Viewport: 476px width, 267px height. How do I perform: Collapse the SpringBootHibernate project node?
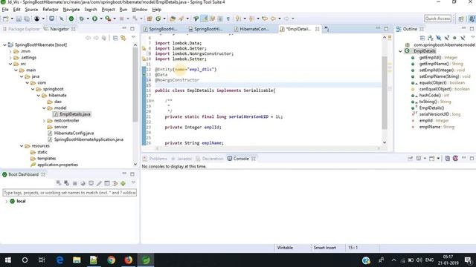(x=5, y=44)
